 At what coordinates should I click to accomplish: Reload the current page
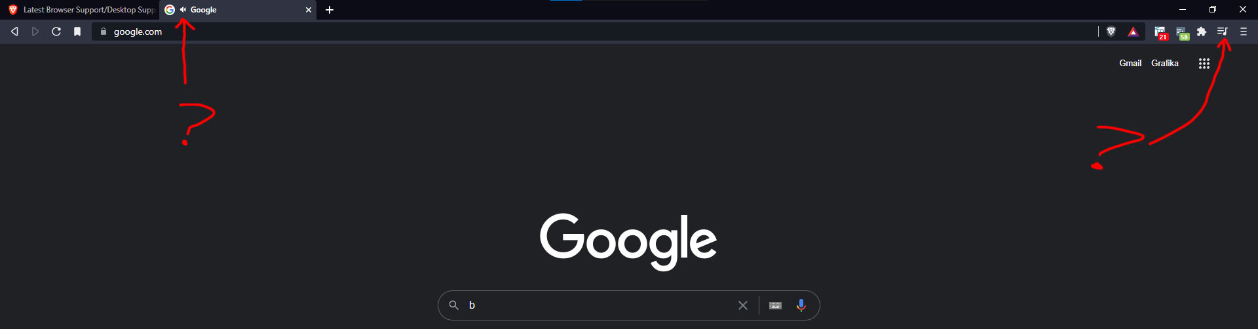click(56, 31)
